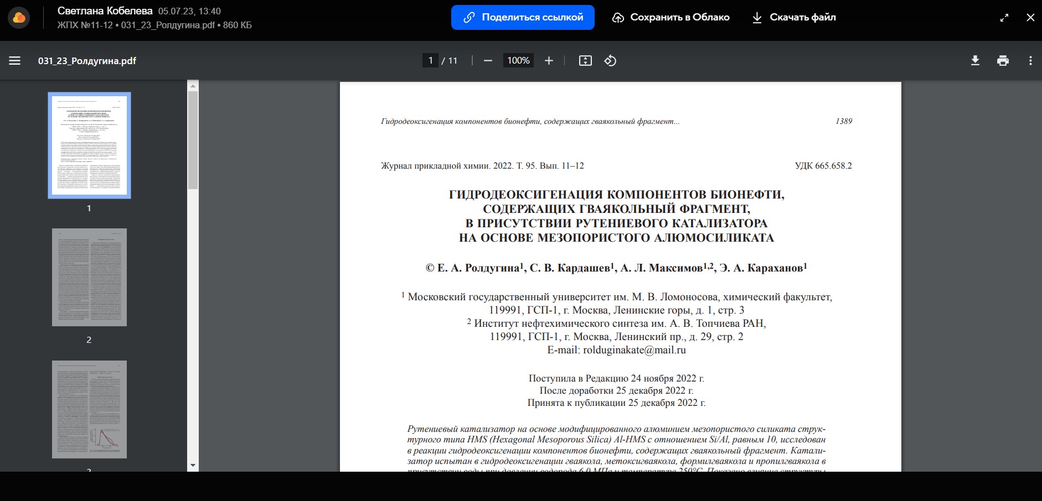The image size is (1042, 501).
Task: Click the fit to page icon
Action: (x=585, y=61)
